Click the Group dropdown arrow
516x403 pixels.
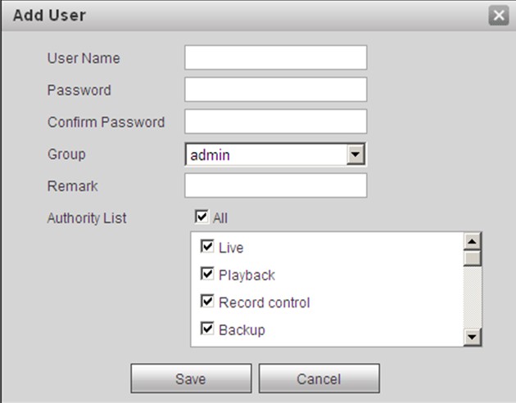355,154
